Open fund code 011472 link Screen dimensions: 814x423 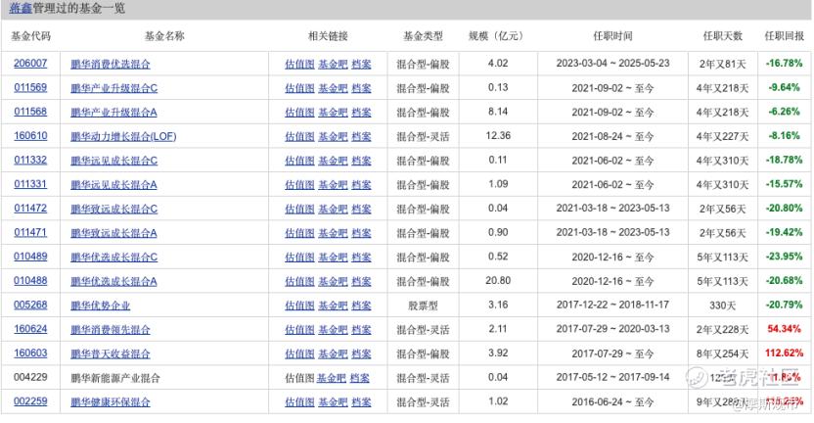click(x=30, y=209)
